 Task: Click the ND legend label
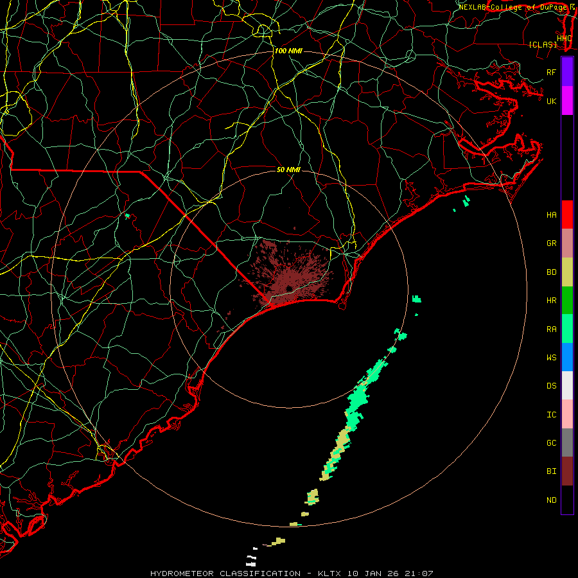pyautogui.click(x=551, y=500)
